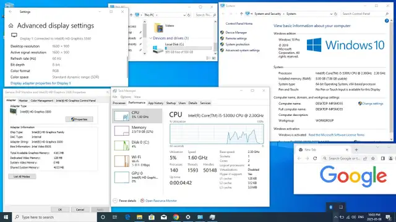Bookmark the page with the star icon
The image size is (396, 222).
[373, 158]
